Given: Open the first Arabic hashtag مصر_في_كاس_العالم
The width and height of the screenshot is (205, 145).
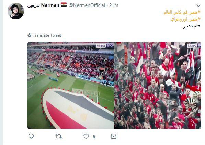Looking at the screenshot, I should click(182, 12).
